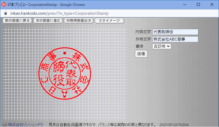Focus the 内枠文字 text field
The height and width of the screenshot is (127, 219).
click(x=175, y=32)
